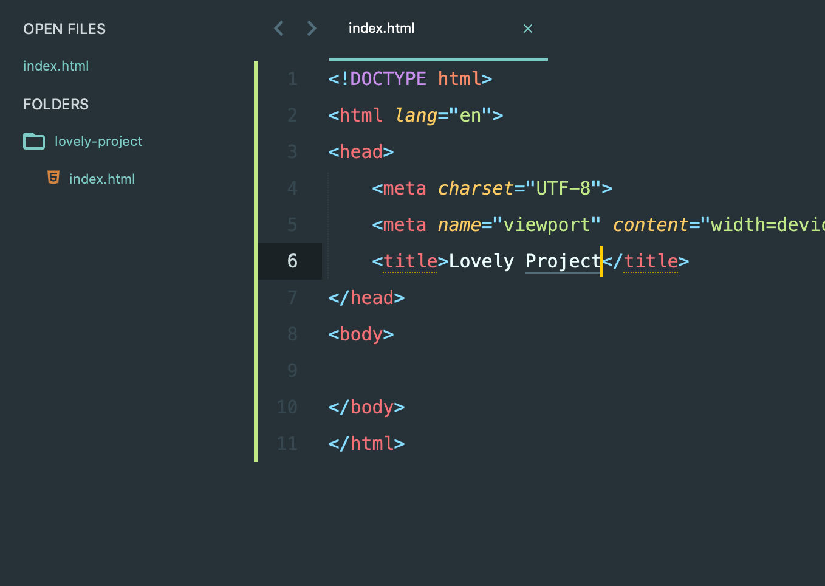Viewport: 825px width, 586px height.
Task: Click line number 6 in gutter
Action: (292, 261)
